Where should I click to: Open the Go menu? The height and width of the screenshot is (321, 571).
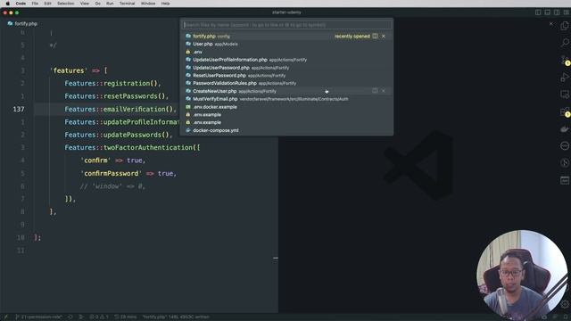coord(98,4)
